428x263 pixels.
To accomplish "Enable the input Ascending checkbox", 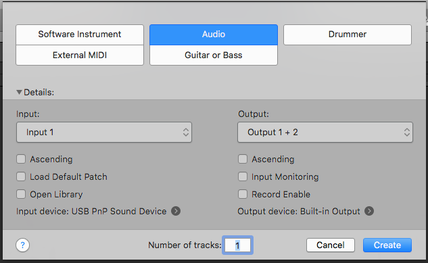I will (x=21, y=159).
